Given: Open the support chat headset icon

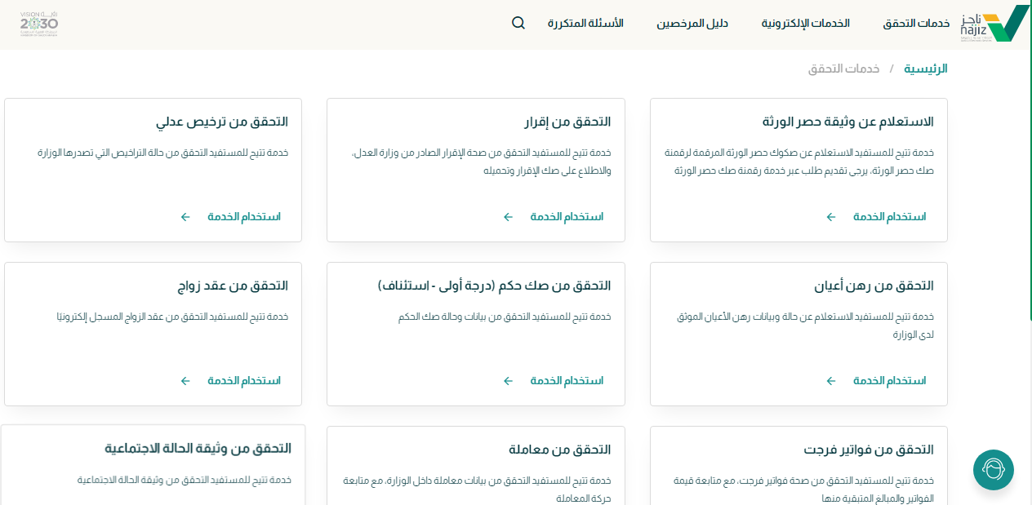Looking at the screenshot, I should click(993, 470).
